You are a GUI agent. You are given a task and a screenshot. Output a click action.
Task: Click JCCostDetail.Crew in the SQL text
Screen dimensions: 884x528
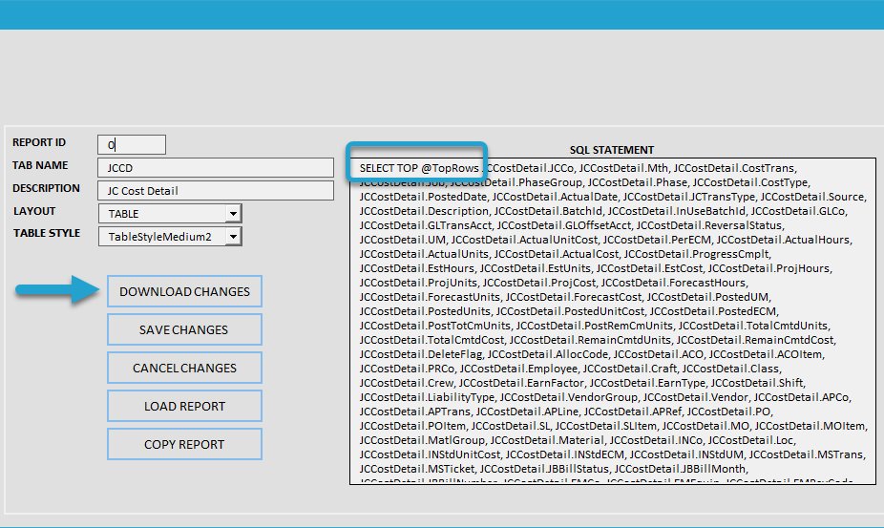[x=407, y=383]
